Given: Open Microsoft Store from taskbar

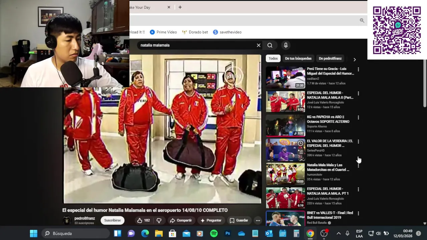Looking at the screenshot, I should click(x=172, y=233).
